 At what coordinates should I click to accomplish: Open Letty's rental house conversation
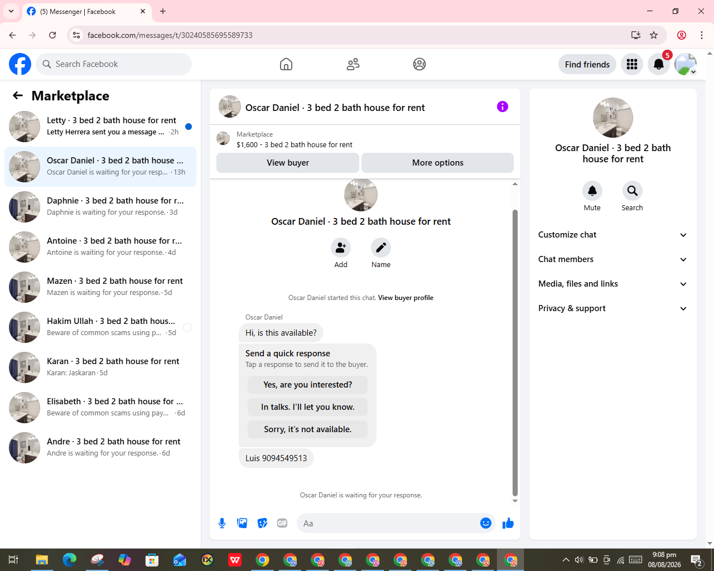coord(100,127)
